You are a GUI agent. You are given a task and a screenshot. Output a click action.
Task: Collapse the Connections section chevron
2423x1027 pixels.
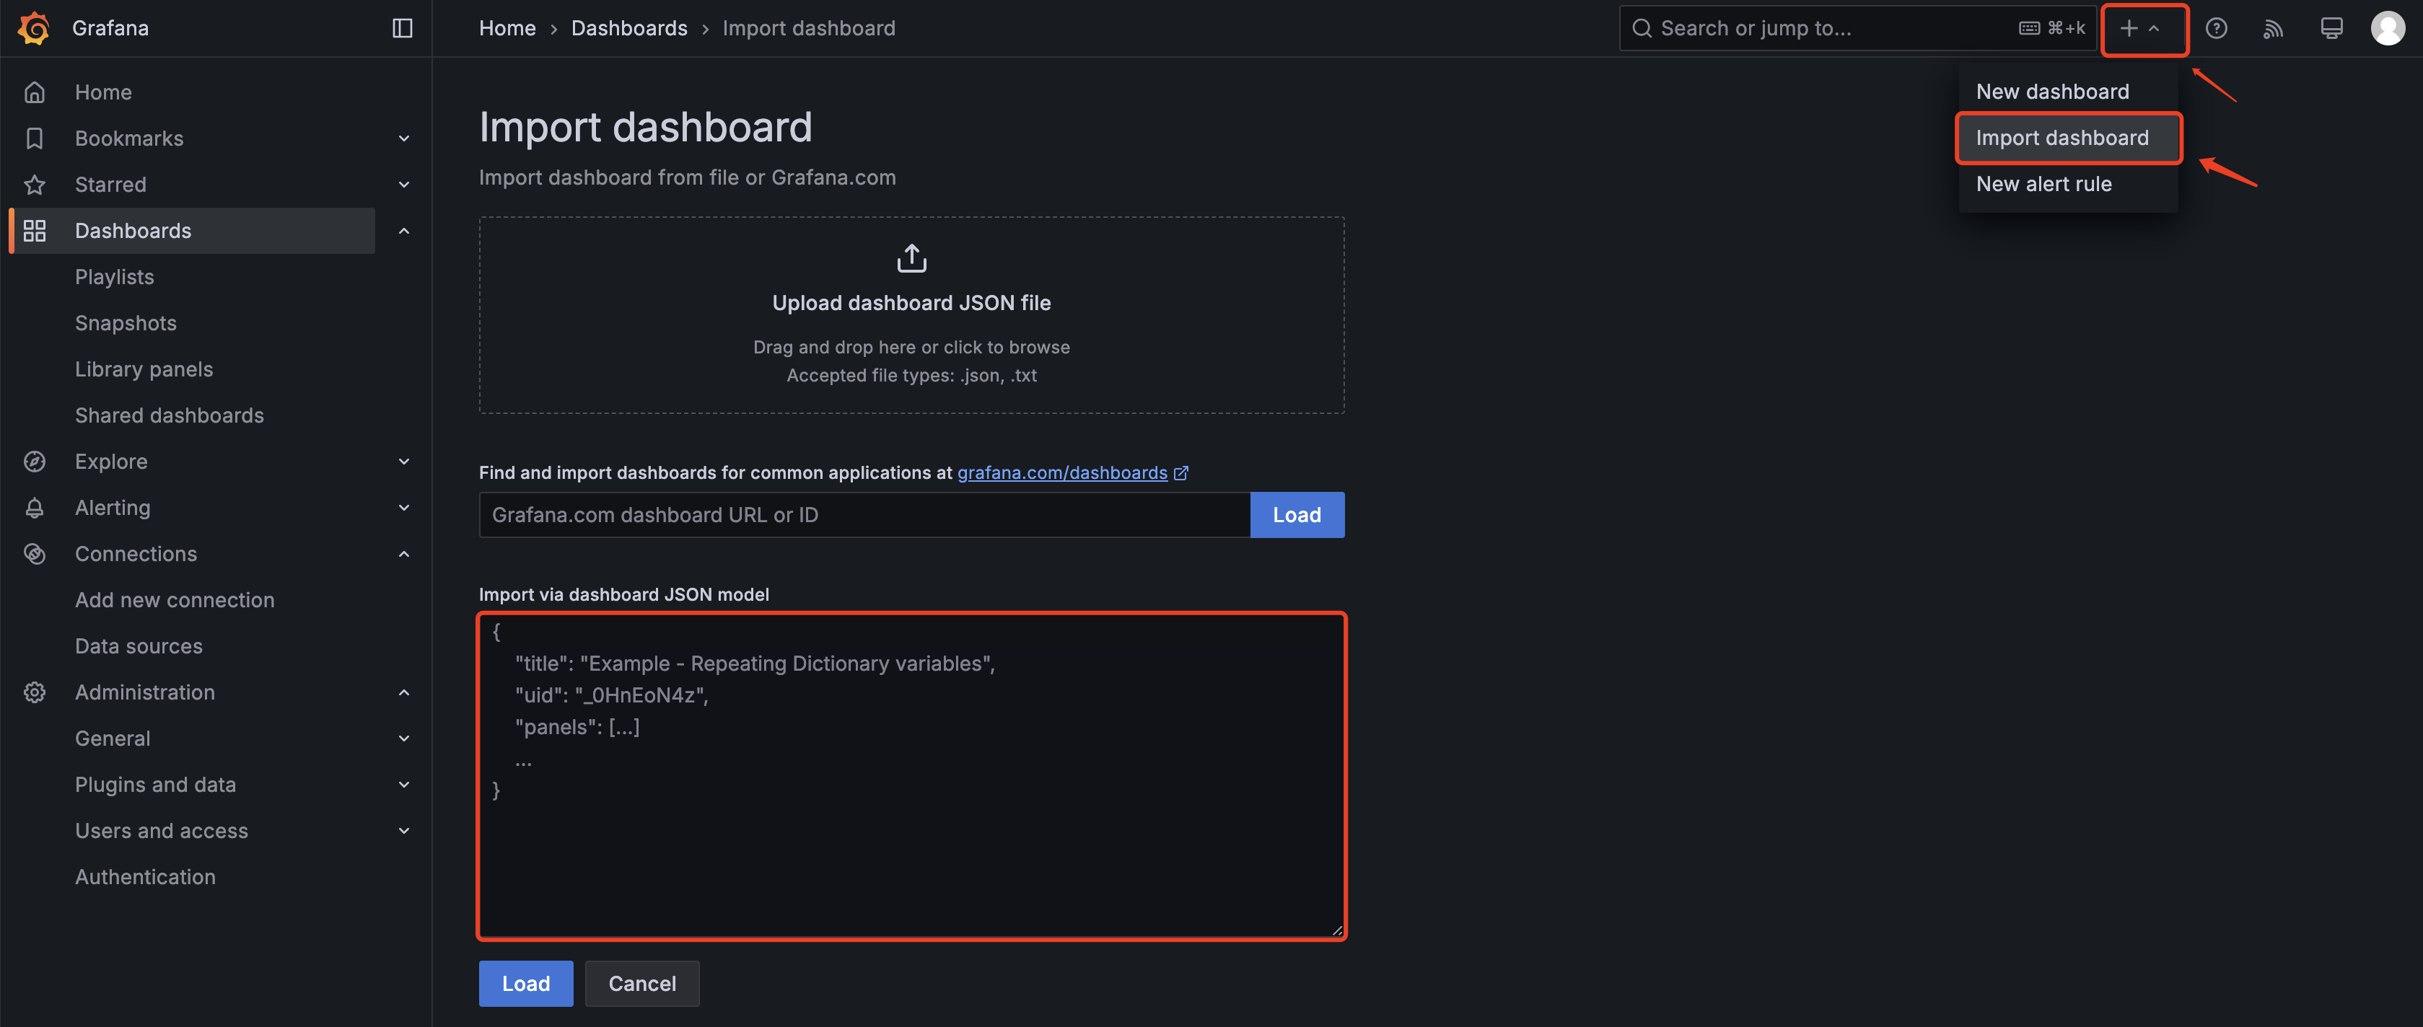(405, 554)
